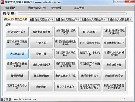This screenshot has width=135, height=102.
Task: Play the 快救我我躲起来了 sound
Action: [x=114, y=43]
